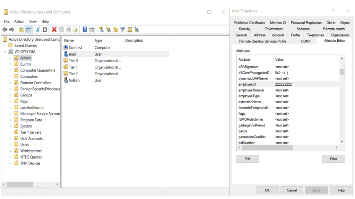The height and width of the screenshot is (199, 355).
Task: Open the Action menu
Action: pyautogui.click(x=19, y=21)
